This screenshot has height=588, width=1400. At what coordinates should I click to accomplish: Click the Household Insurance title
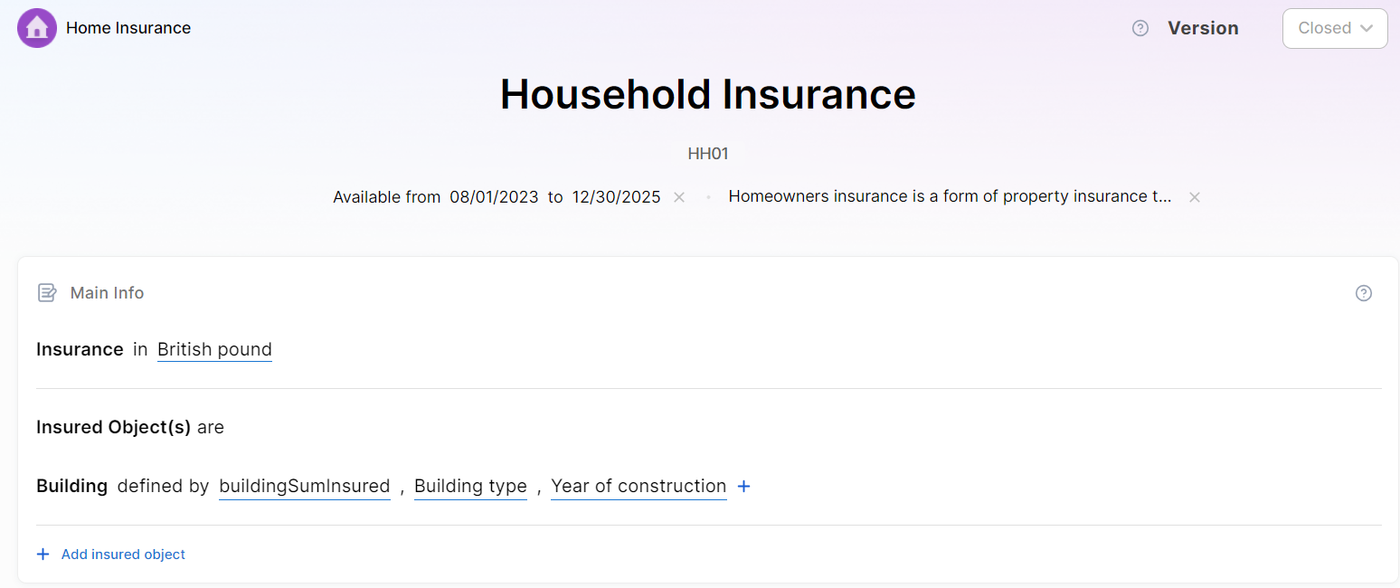point(707,94)
